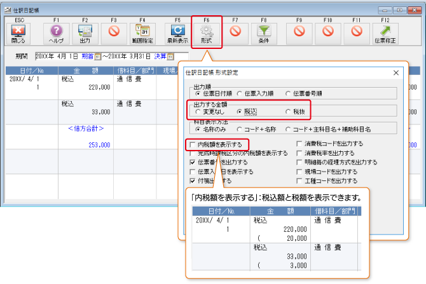This screenshot has height=284, width=426.
Task: Enable 内税額を表示する checkbox
Action: pyautogui.click(x=193, y=145)
